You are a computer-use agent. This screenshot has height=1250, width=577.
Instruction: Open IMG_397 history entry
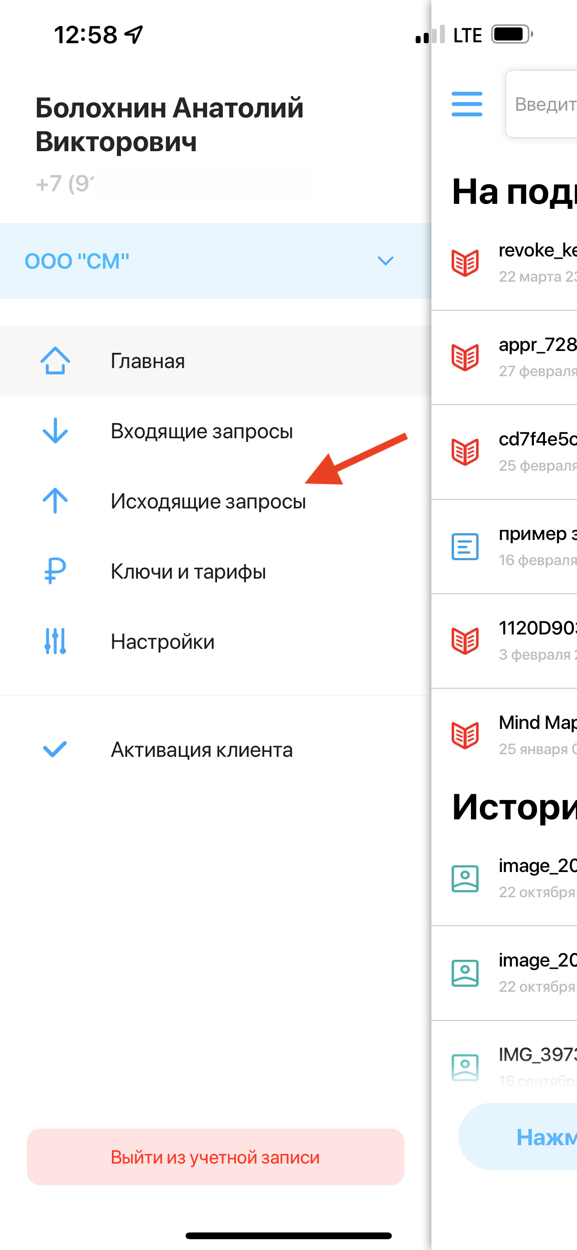point(504,1067)
